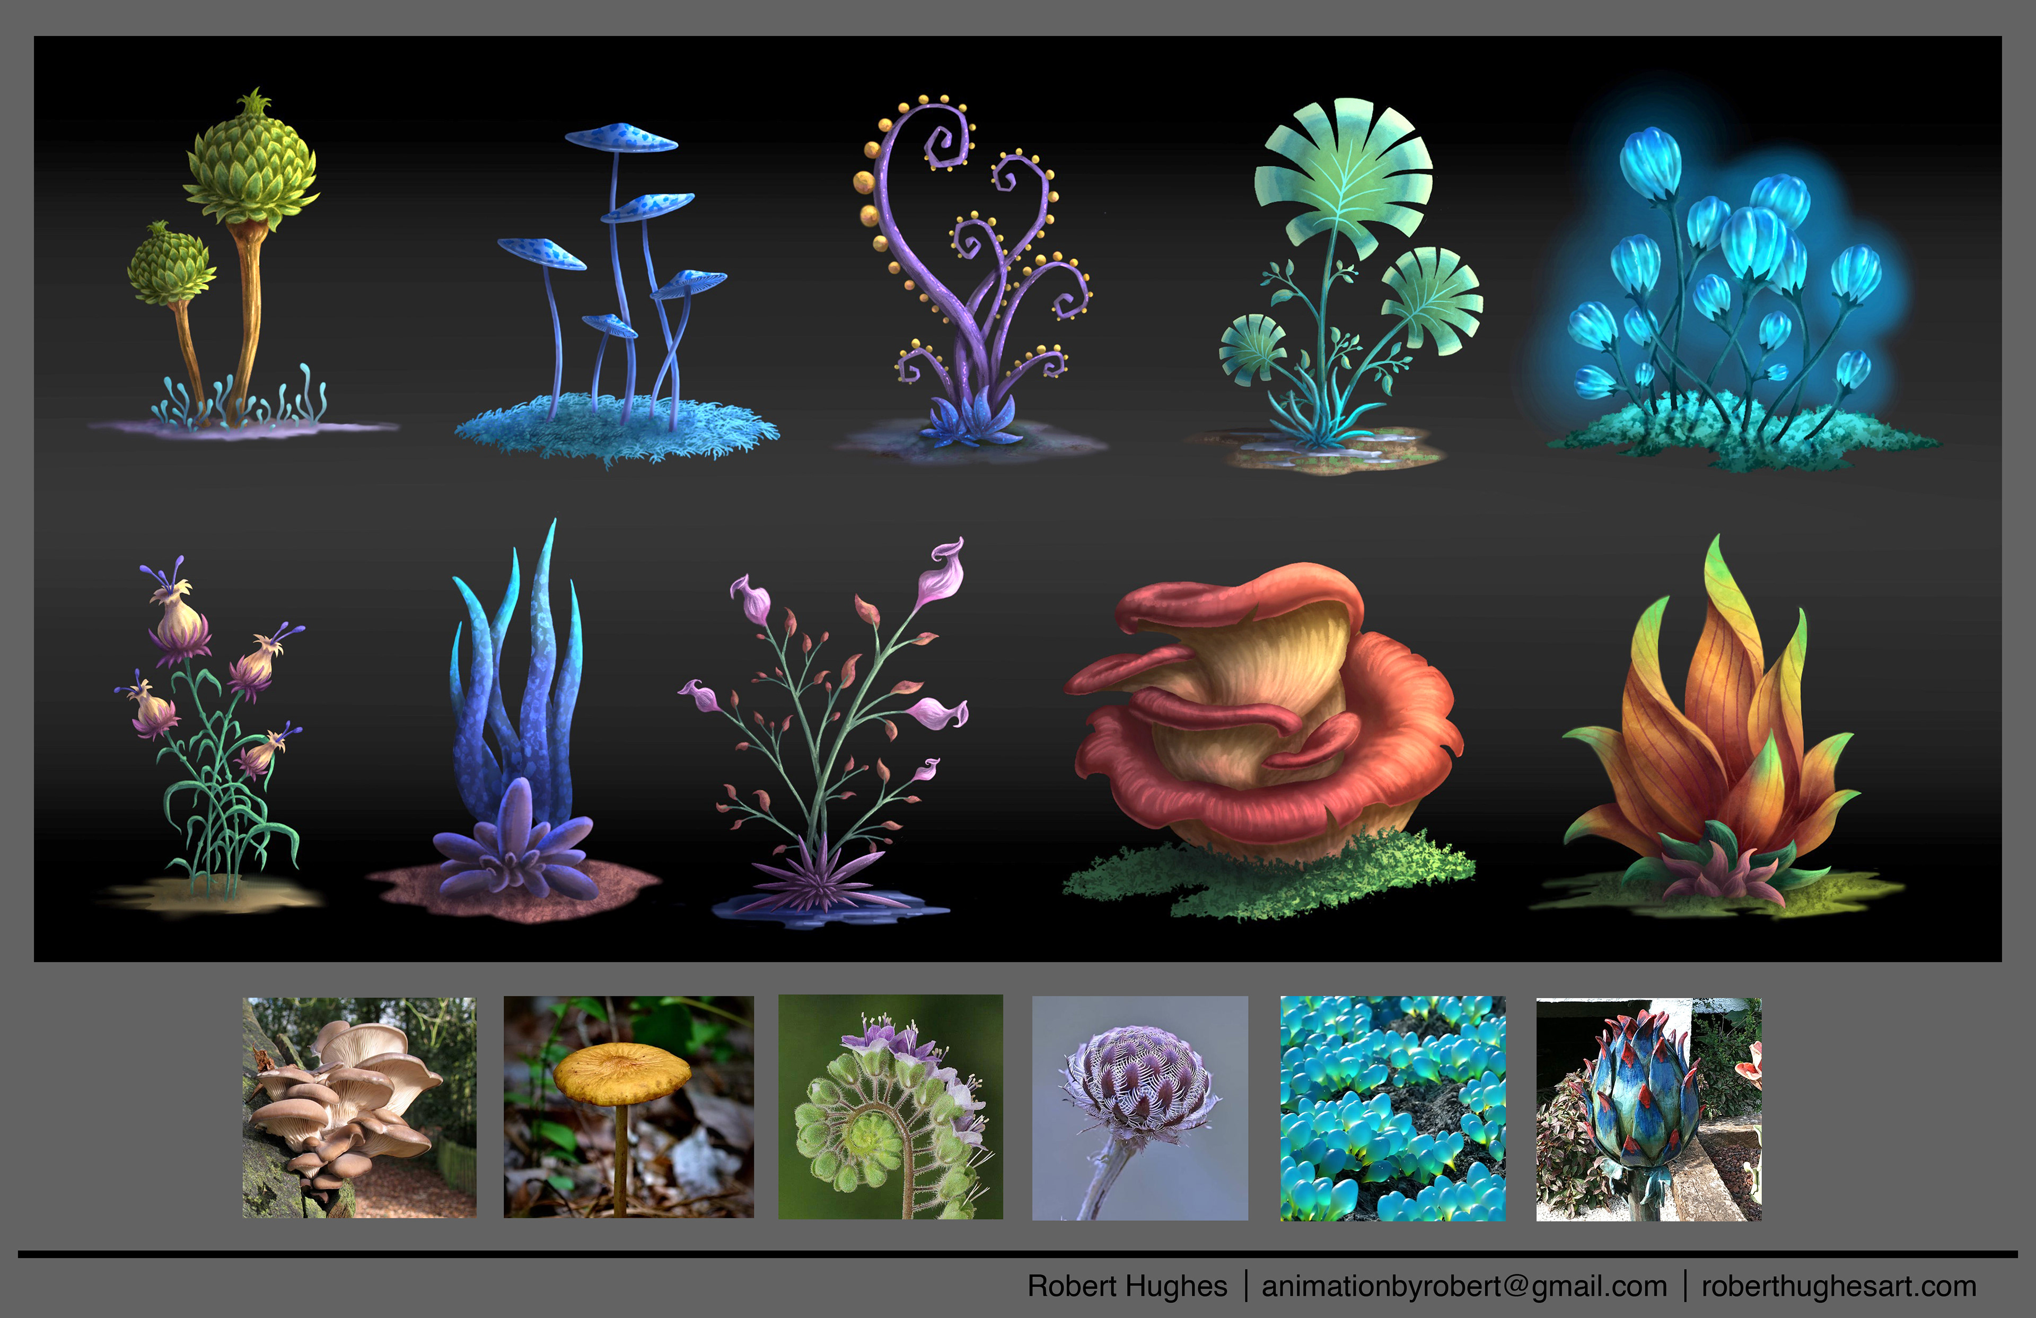Screen dimensions: 2036x1318
Task: Click roberthughesart.com website link
Action: click(x=1838, y=1286)
